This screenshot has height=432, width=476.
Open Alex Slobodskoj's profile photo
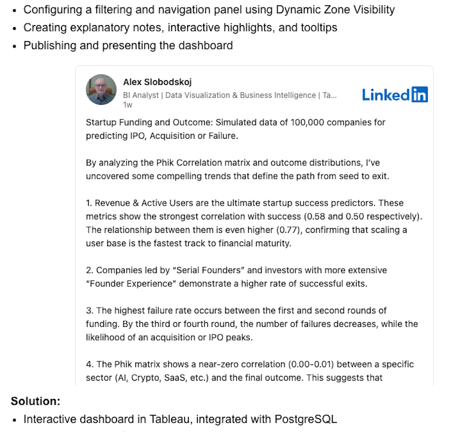click(x=101, y=90)
